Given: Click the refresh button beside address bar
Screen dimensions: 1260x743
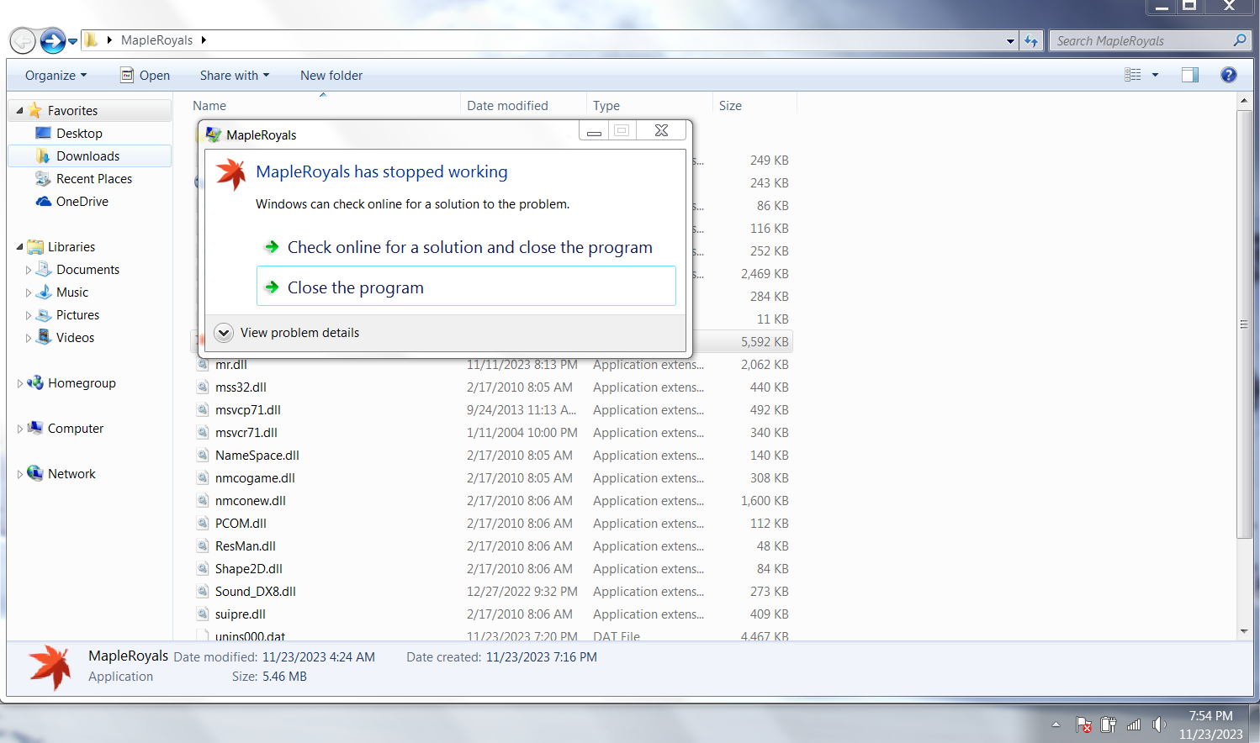Looking at the screenshot, I should (1031, 40).
